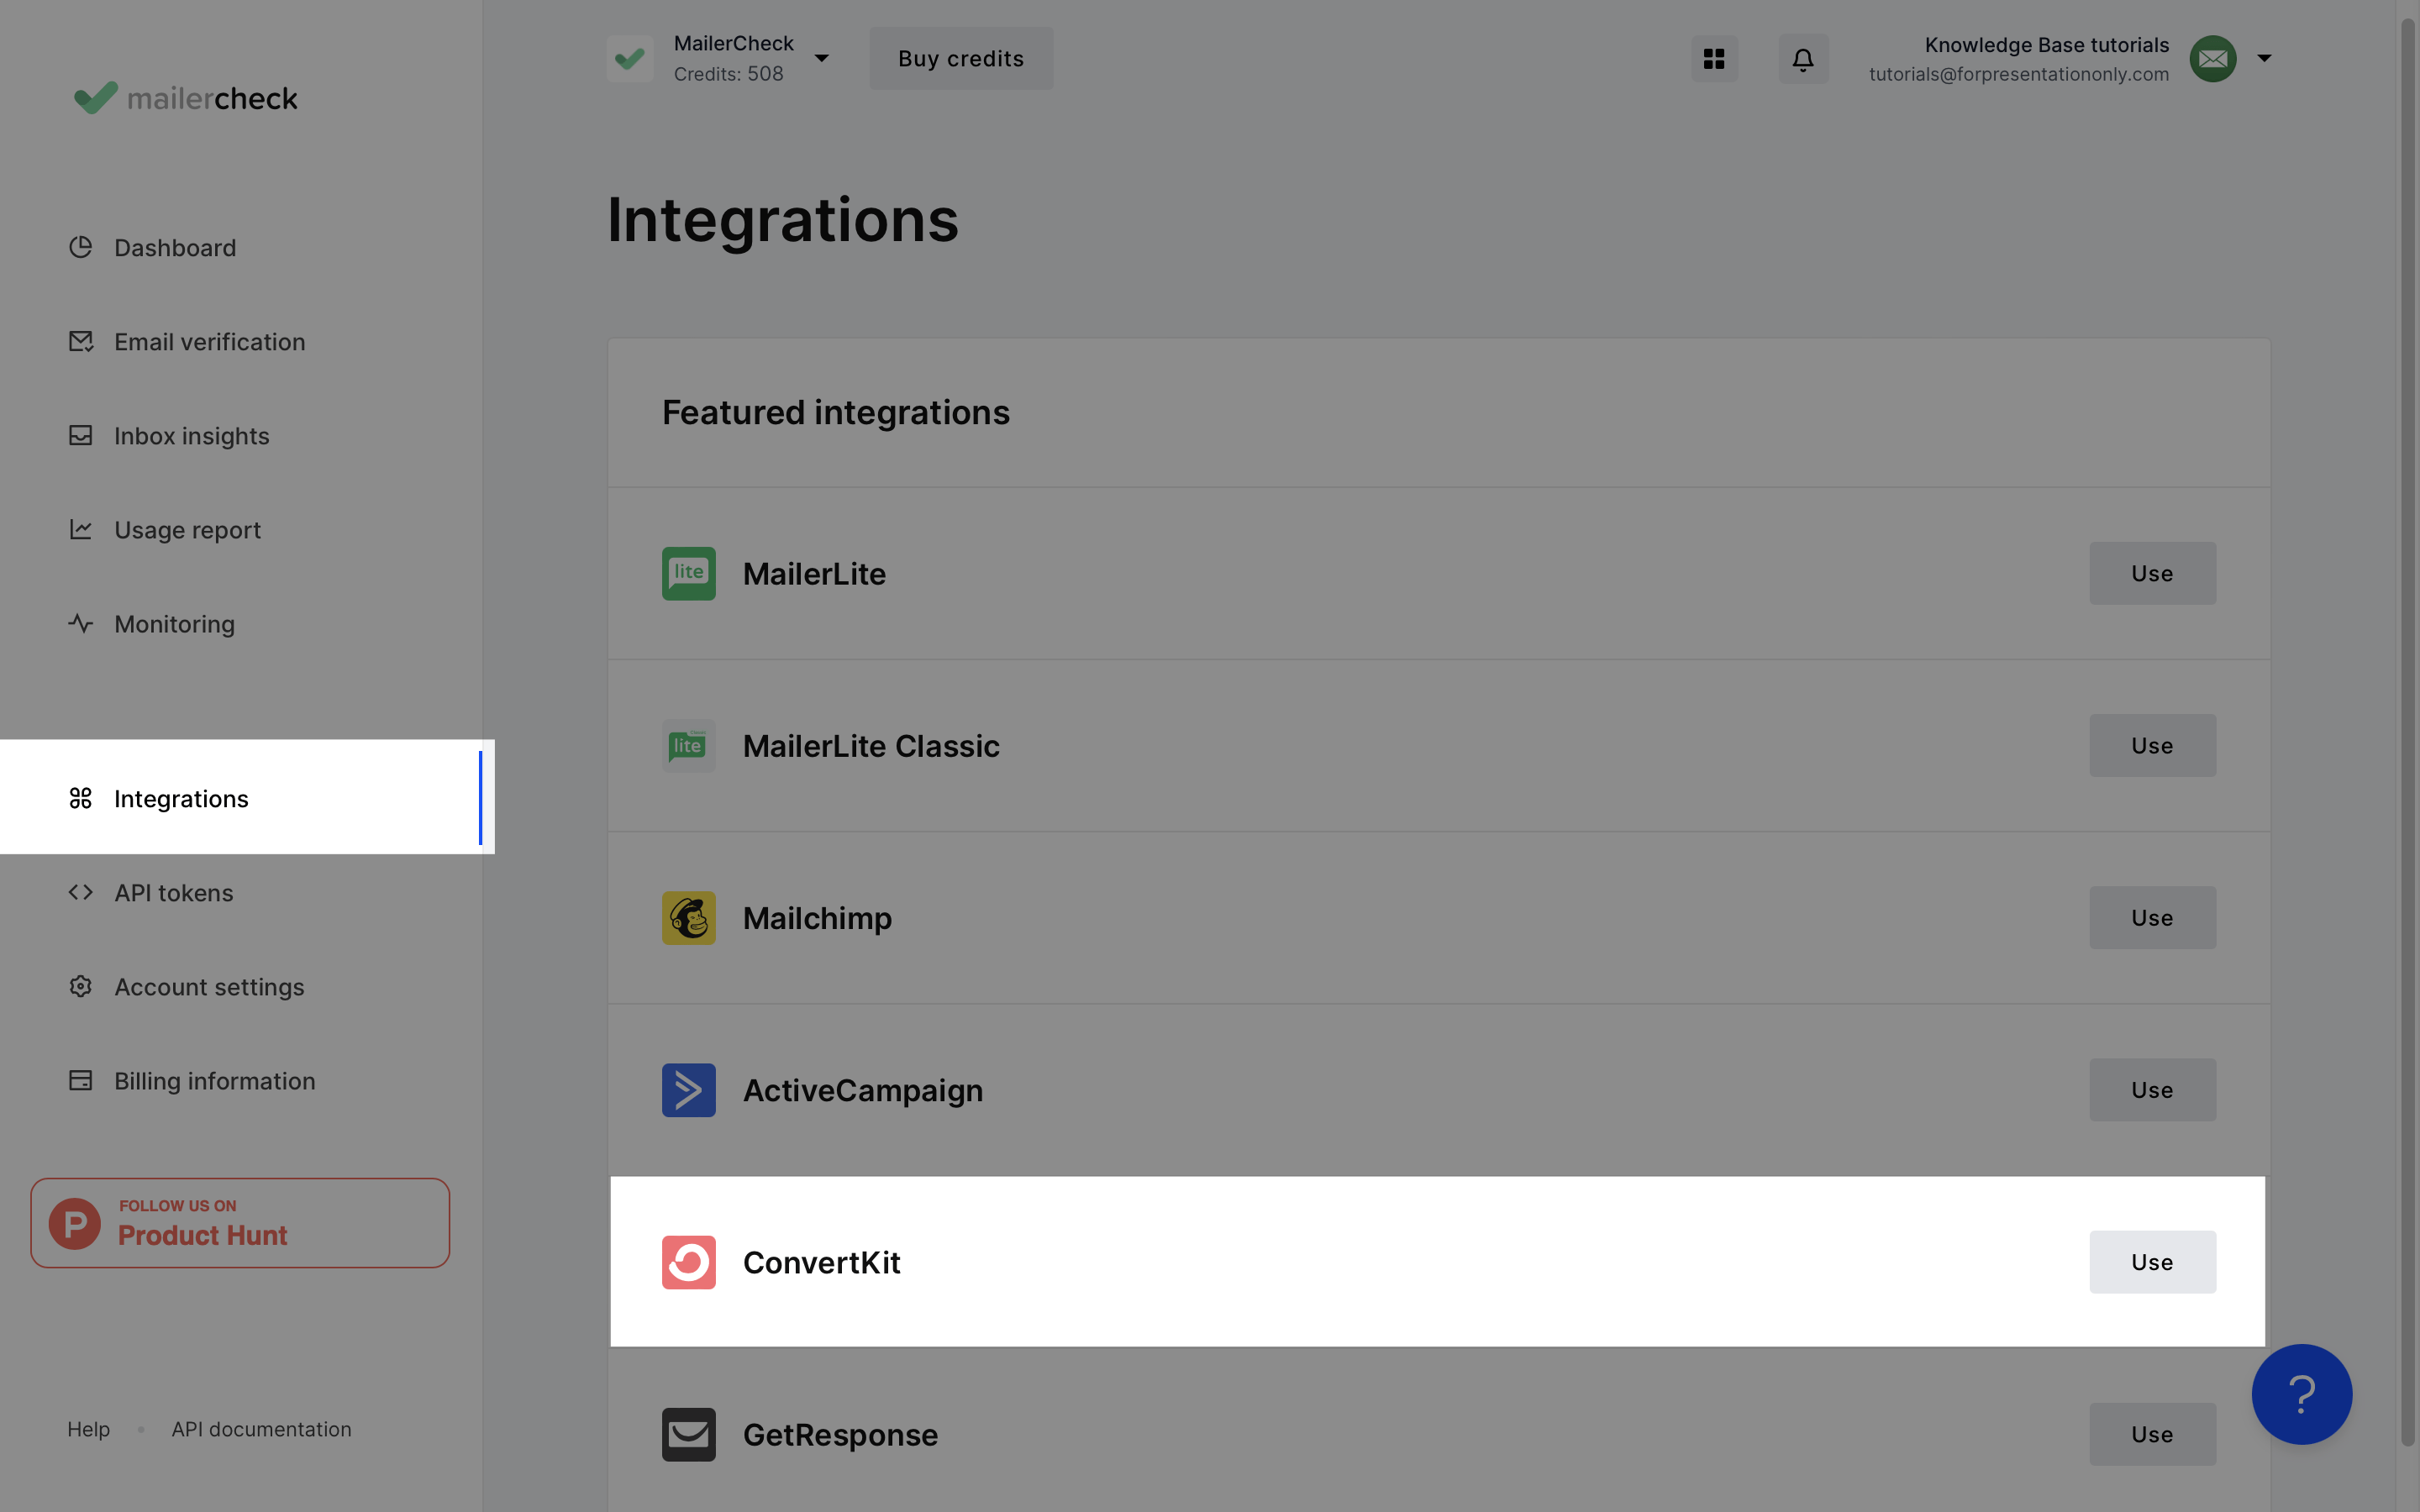Click the notification bell icon
The height and width of the screenshot is (1512, 2420).
tap(1803, 57)
